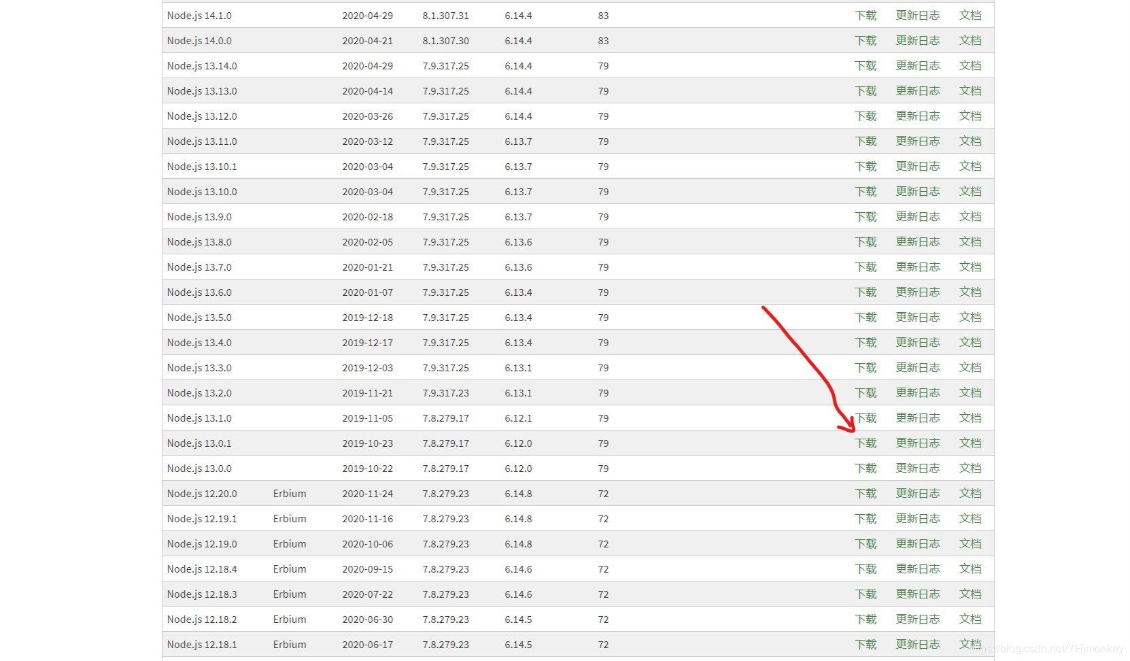Open 更新日志 for Node.js 12.18.4
This screenshot has width=1130, height=661.
(918, 569)
